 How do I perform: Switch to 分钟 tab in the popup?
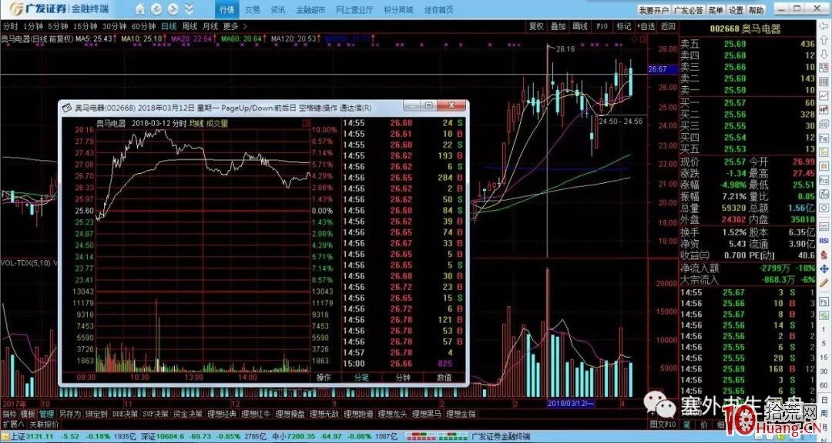[x=403, y=378]
